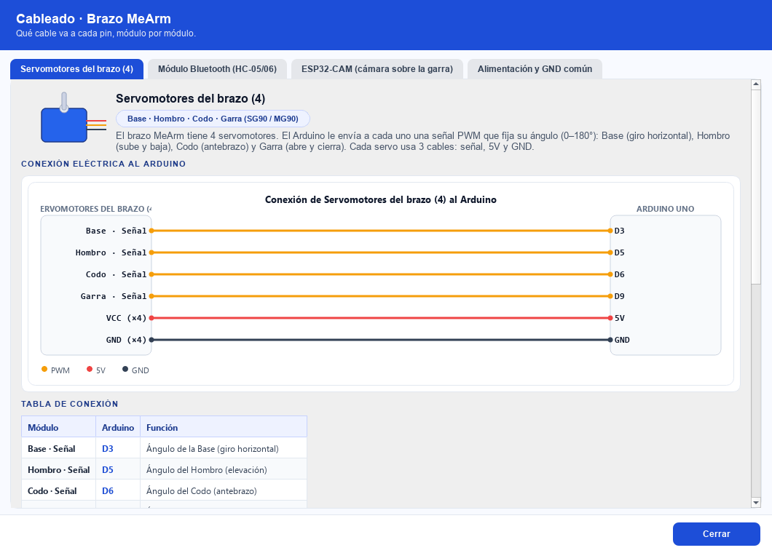Click Arduino pin D5 in the diagram
The image size is (772, 553).
coord(619,252)
